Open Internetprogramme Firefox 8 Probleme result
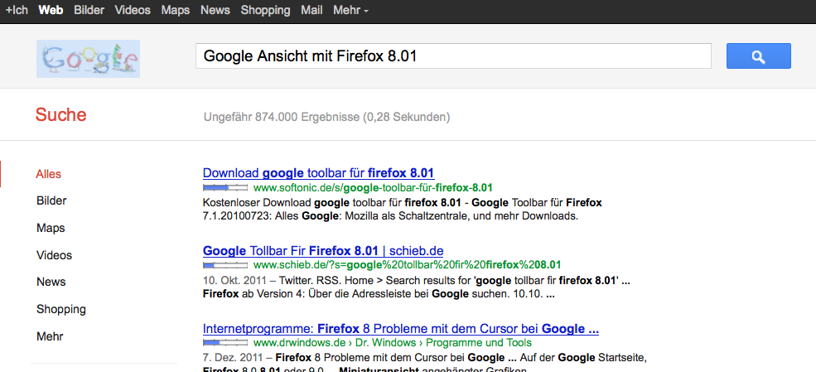Screen dimensions: 816x372 [400, 329]
